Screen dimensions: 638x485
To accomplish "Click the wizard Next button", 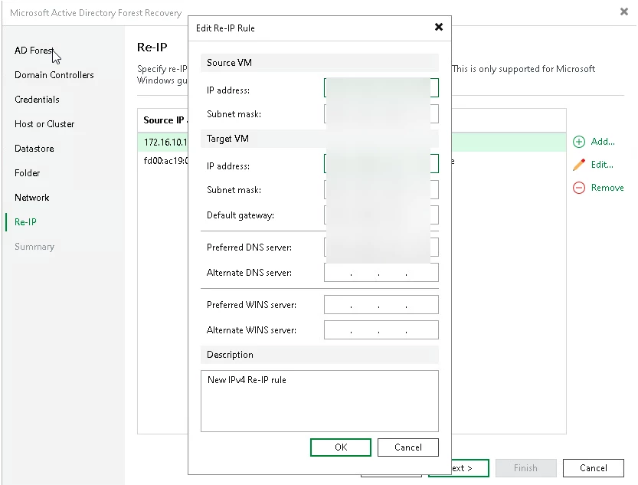I will (x=470, y=468).
